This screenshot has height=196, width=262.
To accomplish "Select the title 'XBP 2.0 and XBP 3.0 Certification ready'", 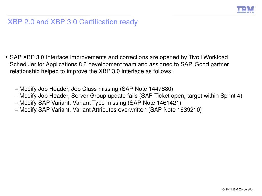I will tap(73, 22).
